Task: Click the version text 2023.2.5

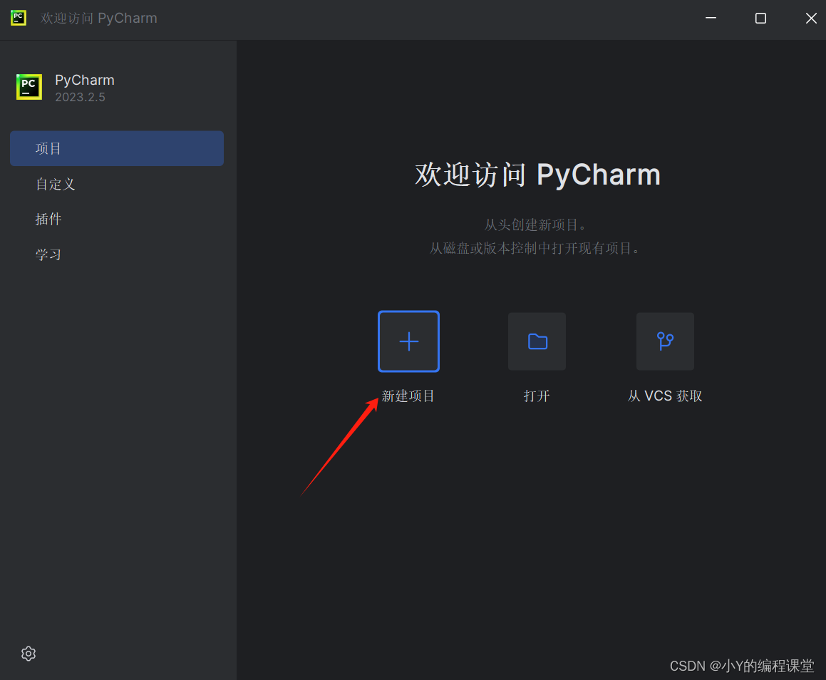Action: point(80,98)
